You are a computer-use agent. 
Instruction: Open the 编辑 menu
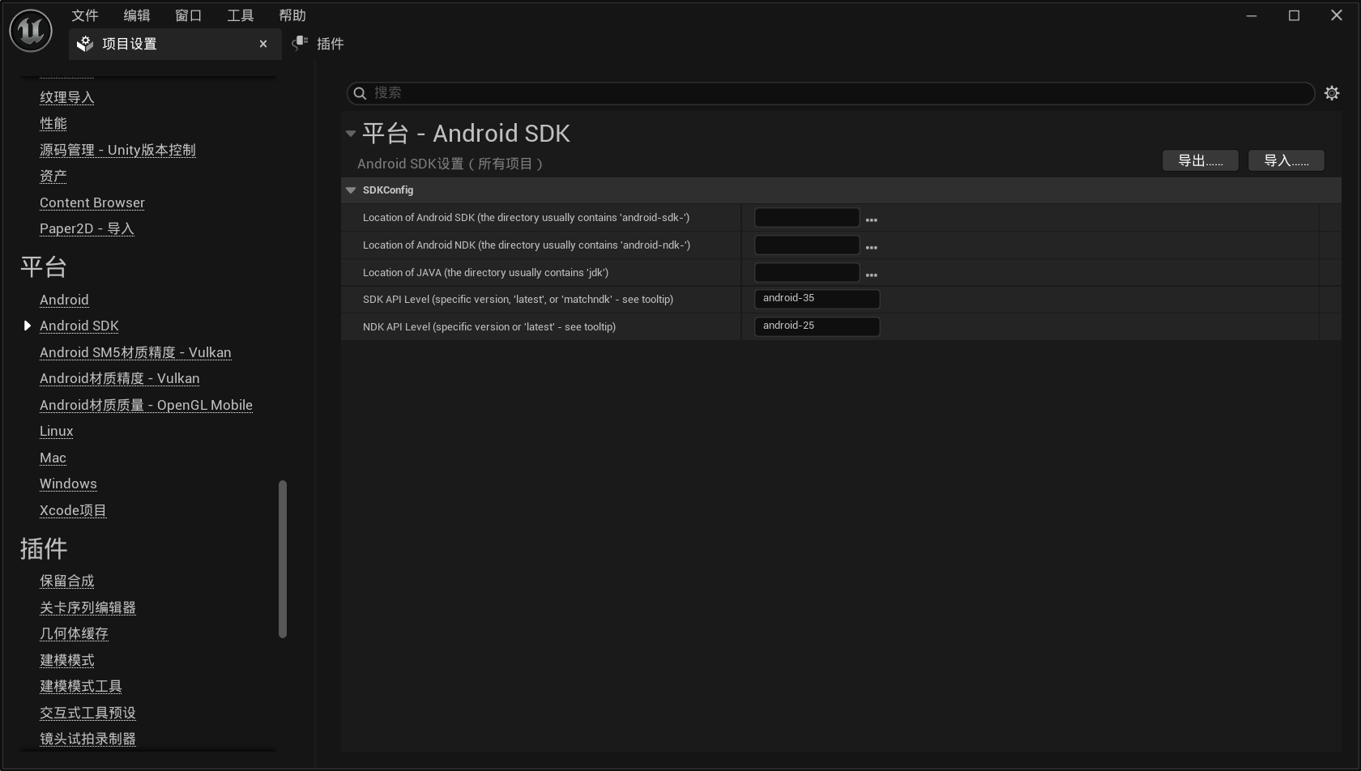tap(137, 15)
